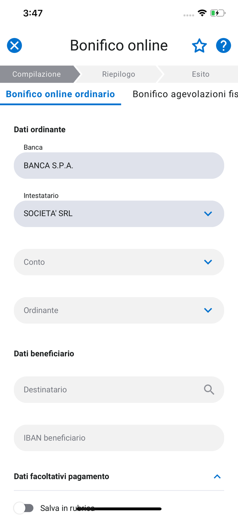This screenshot has height=515, width=238.
Task: Close the Bonifico online screen
Action: coord(14,45)
